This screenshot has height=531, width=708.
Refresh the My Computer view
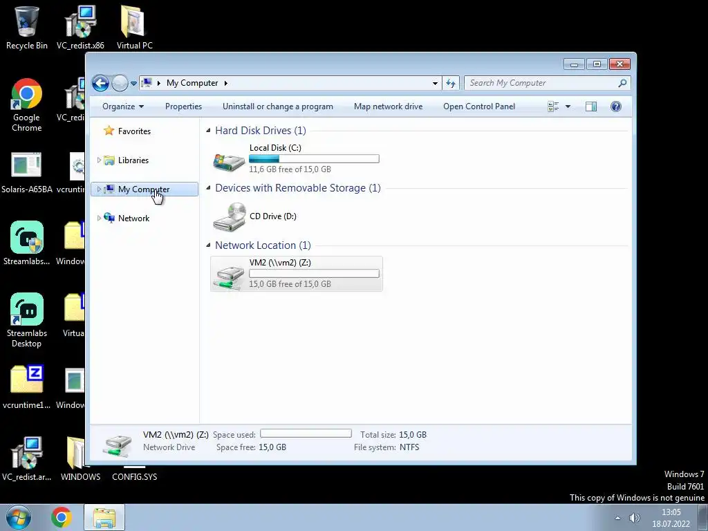451,83
